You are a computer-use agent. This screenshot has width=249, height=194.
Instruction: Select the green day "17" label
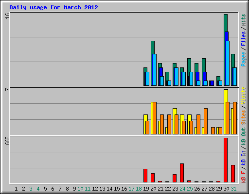click(x=131, y=189)
